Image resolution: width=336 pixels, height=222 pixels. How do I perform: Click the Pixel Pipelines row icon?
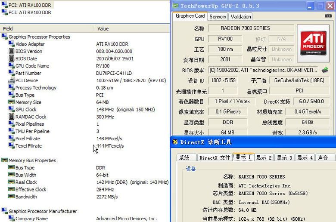12,124
